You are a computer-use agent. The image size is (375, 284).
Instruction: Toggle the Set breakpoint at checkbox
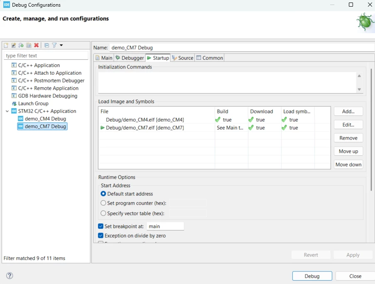click(x=100, y=226)
